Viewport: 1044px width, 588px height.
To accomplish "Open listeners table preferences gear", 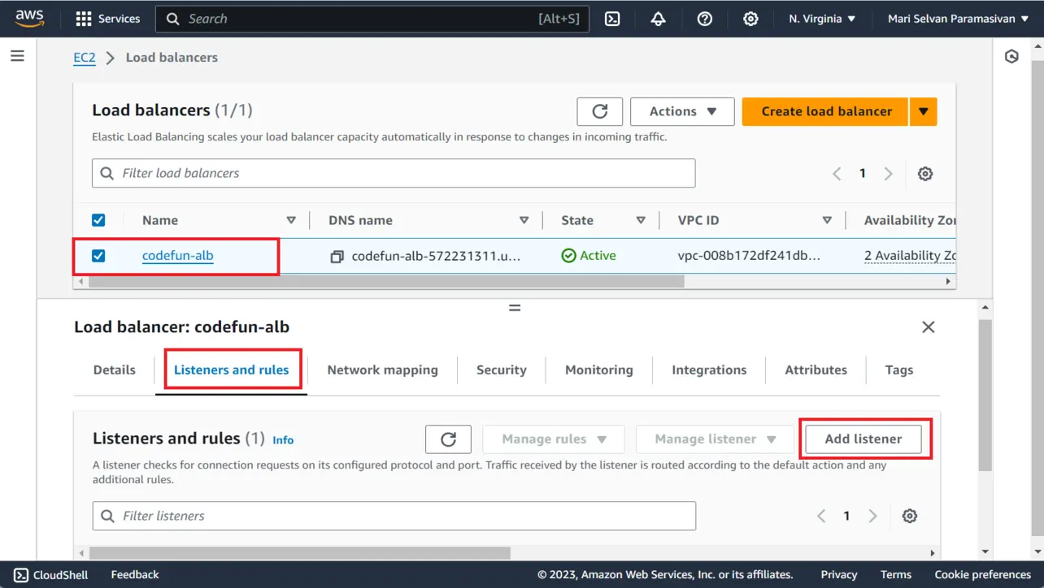I will (x=910, y=516).
